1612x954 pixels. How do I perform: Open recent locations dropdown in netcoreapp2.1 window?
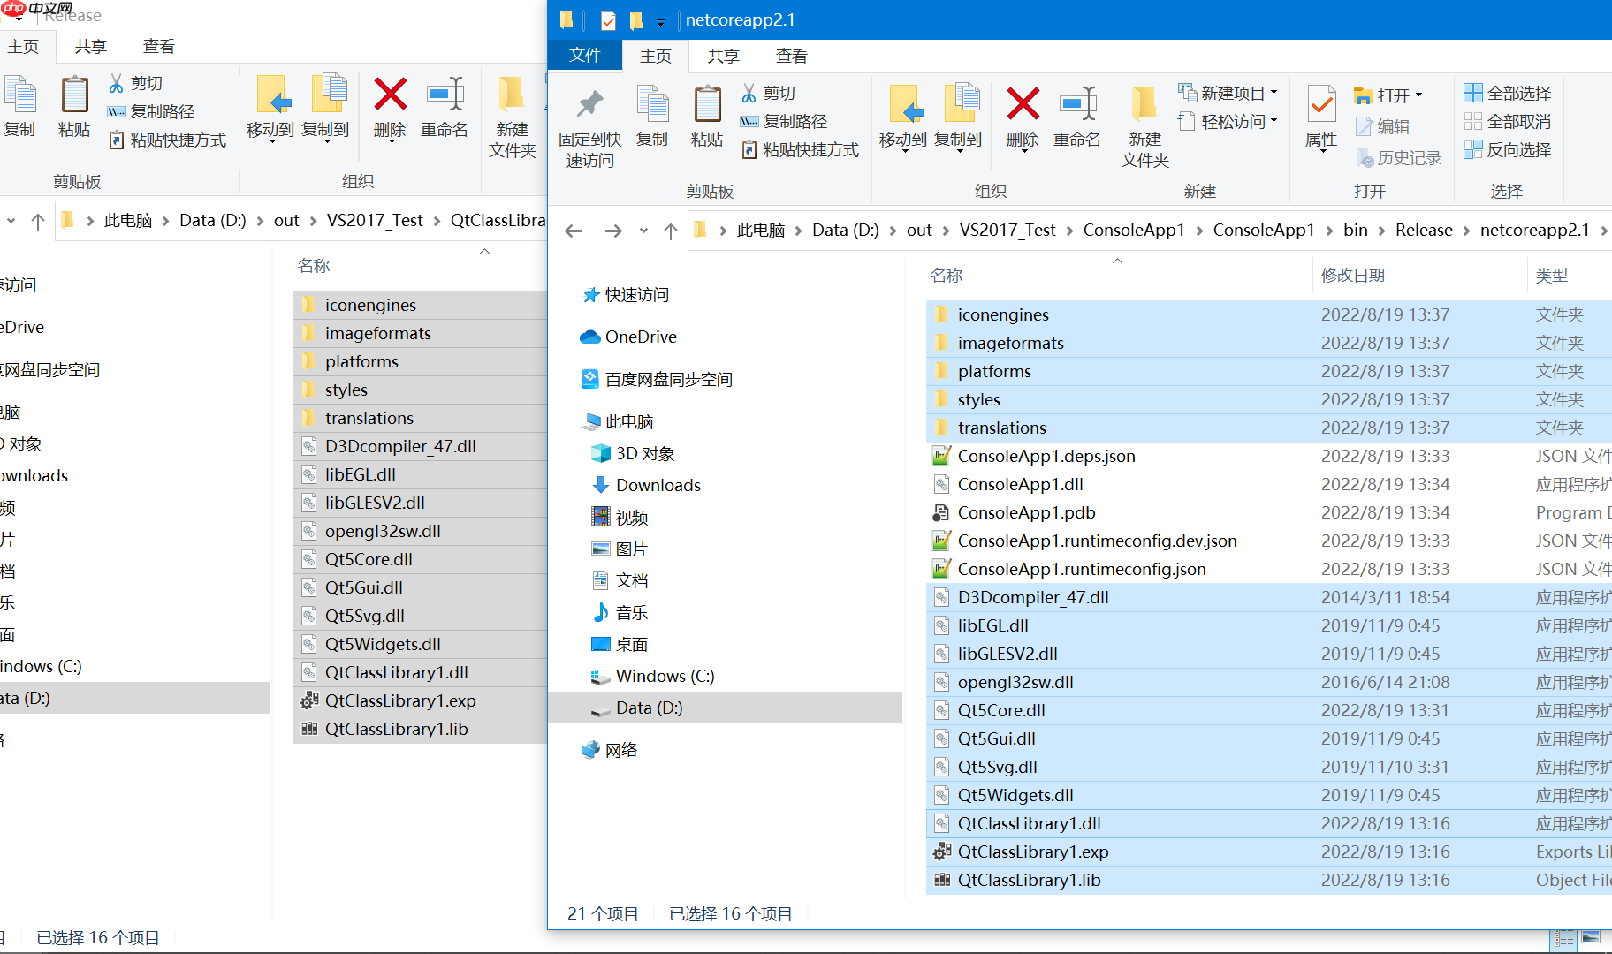tap(643, 231)
